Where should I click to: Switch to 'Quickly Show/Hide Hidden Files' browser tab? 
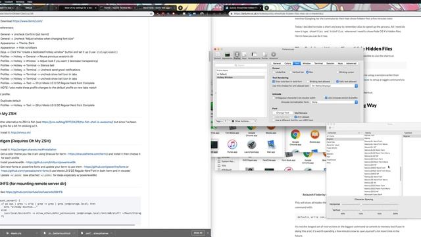243,8
